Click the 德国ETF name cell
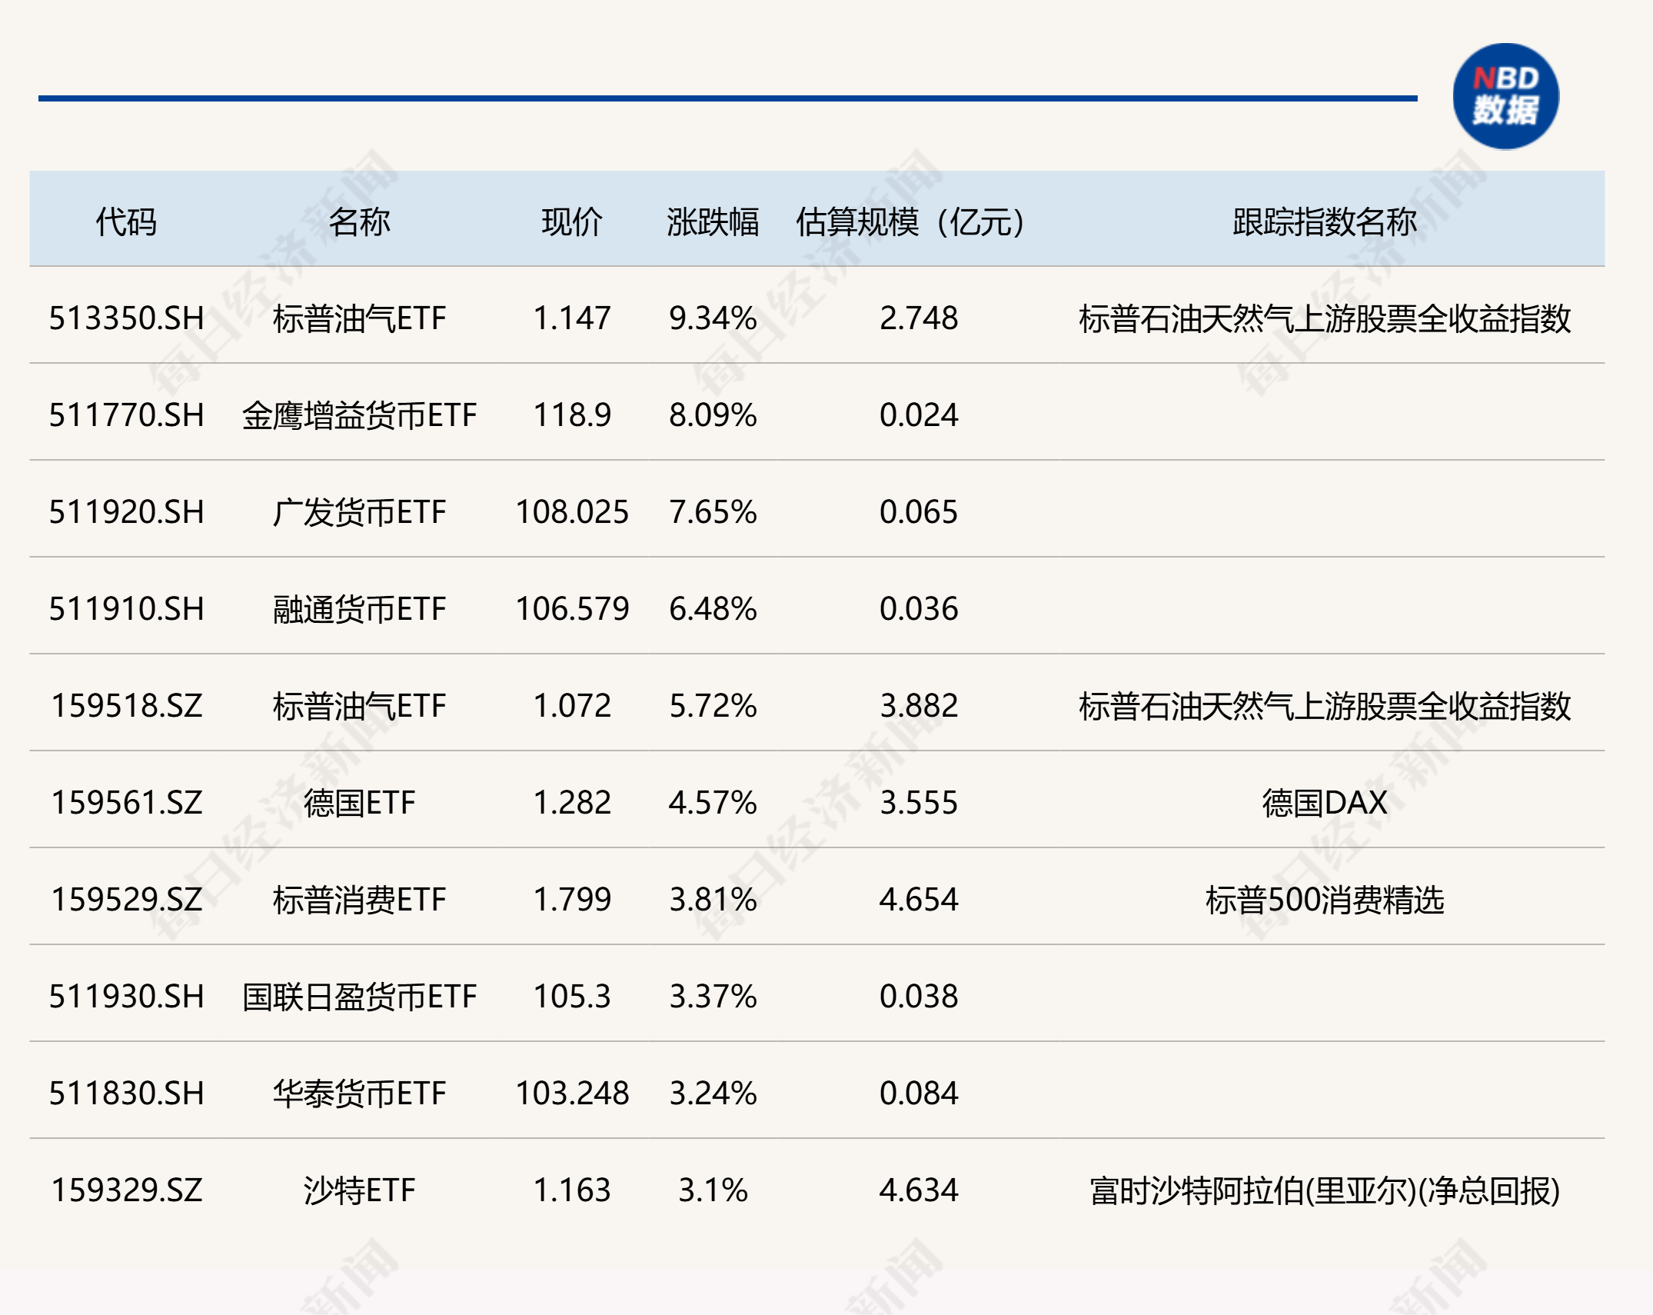Viewport: 1653px width, 1315px height. point(359,803)
